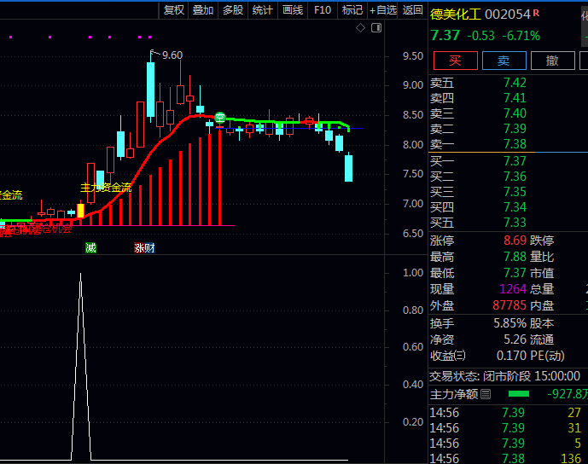Open the 叠加 overlay menu
This screenshot has width=588, height=464.
pyautogui.click(x=203, y=10)
